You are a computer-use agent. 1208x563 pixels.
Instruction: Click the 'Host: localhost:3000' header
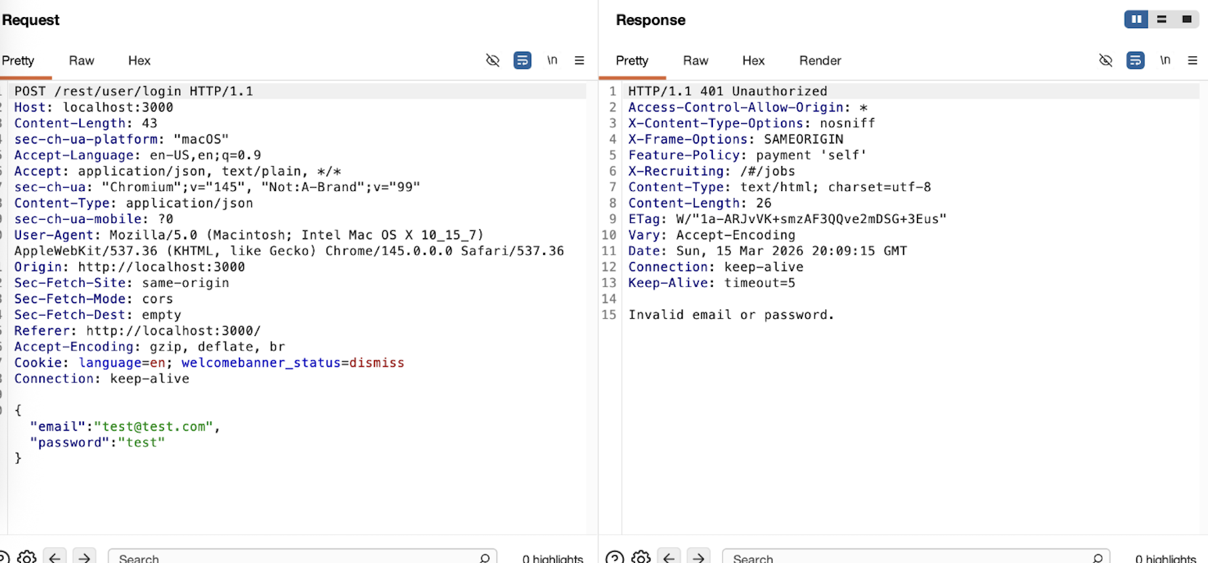point(94,107)
